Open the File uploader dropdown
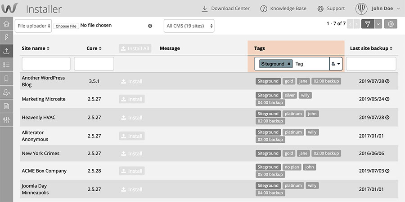The width and height of the screenshot is (405, 202). point(33,26)
